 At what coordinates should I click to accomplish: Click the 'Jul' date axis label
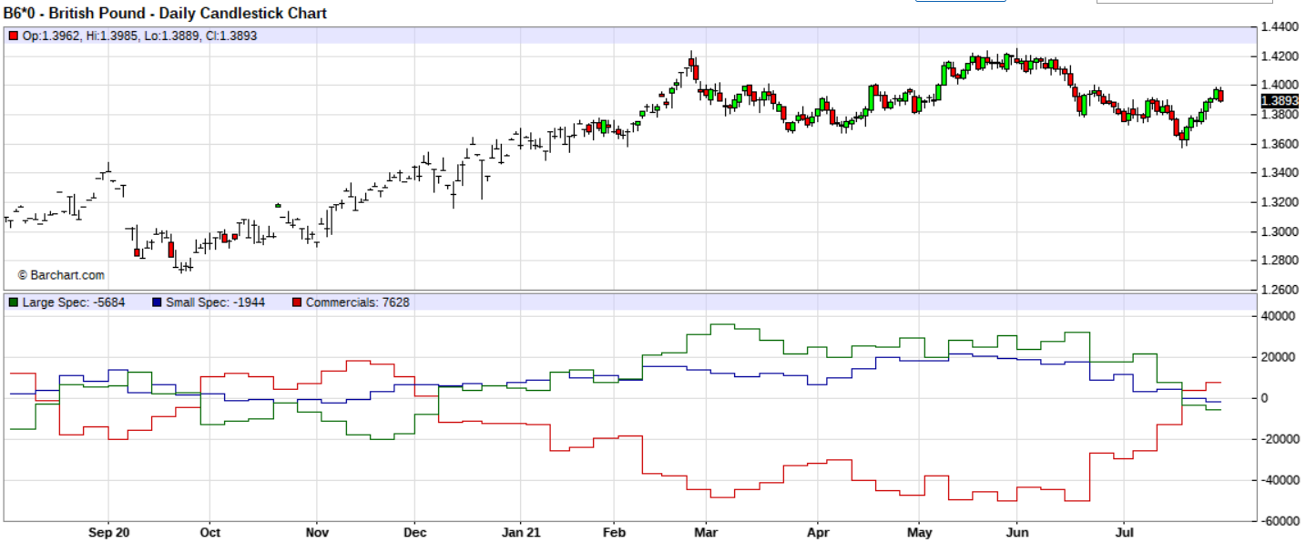1123,533
